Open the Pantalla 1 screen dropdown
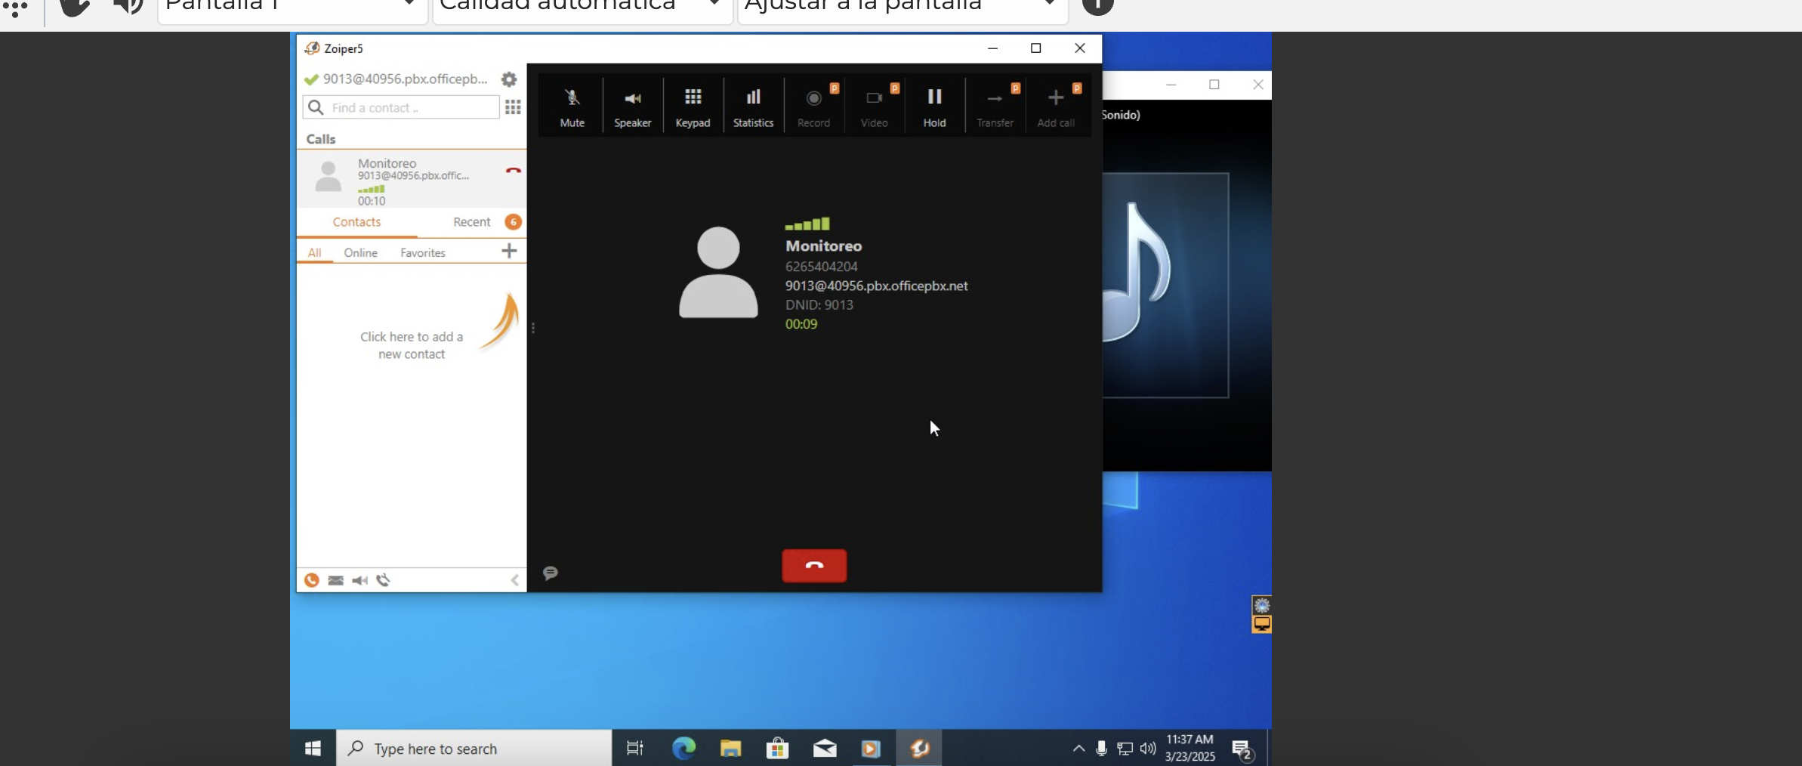Screen dimensions: 1802x766 point(292,8)
